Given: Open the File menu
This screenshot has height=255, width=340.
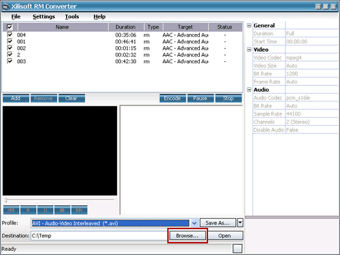Looking at the screenshot, I should (16, 16).
